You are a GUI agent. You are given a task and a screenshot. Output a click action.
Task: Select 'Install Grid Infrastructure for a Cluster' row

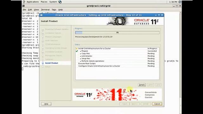coord(117,48)
